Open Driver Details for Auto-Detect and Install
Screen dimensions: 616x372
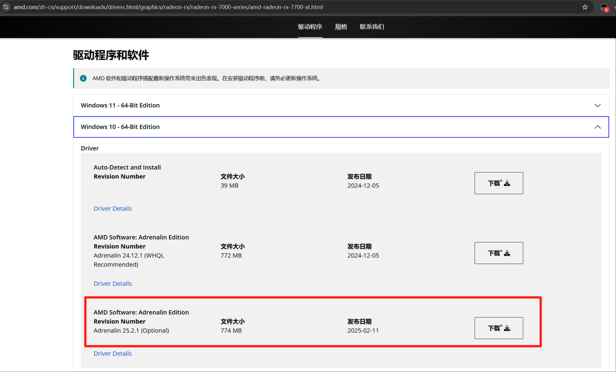(x=113, y=209)
